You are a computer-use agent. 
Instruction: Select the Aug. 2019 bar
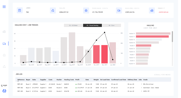(x=72, y=48)
